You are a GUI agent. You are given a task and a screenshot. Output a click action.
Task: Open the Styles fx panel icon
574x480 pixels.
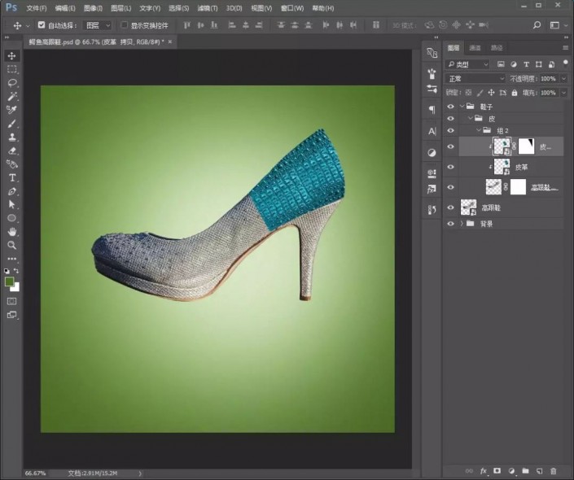coord(432,189)
